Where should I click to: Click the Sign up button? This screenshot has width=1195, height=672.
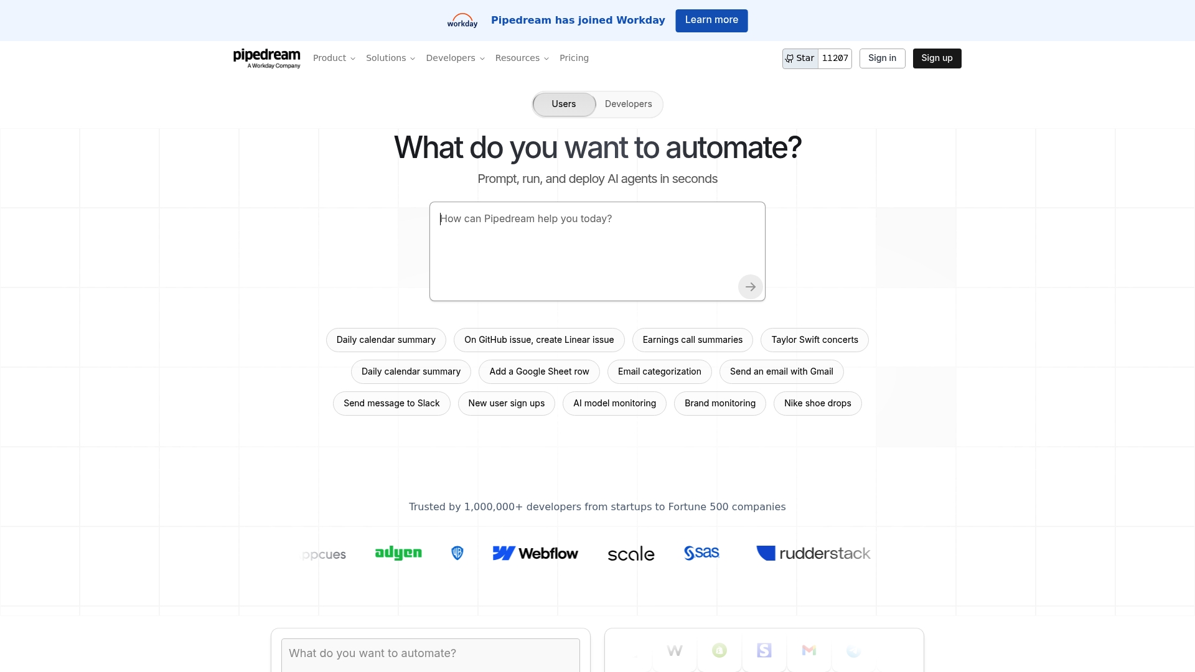(937, 58)
